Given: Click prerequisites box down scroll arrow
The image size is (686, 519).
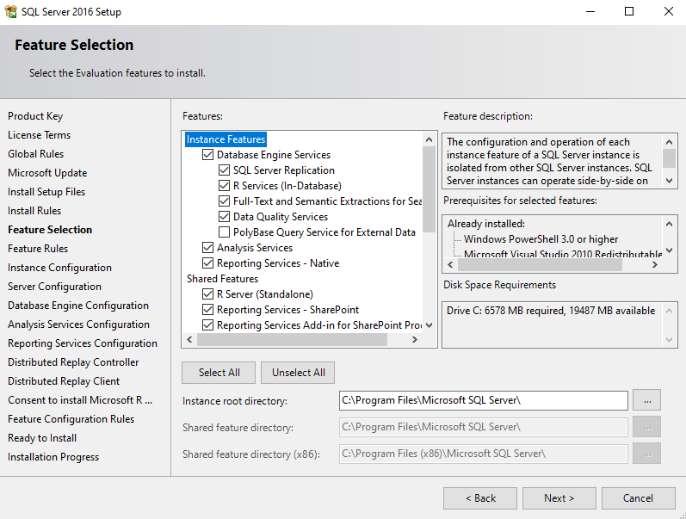Looking at the screenshot, I should (669, 250).
